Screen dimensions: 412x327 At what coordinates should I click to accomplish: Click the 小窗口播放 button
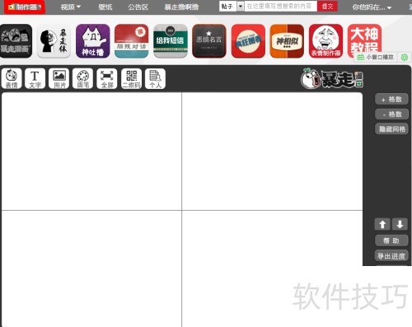[376, 57]
